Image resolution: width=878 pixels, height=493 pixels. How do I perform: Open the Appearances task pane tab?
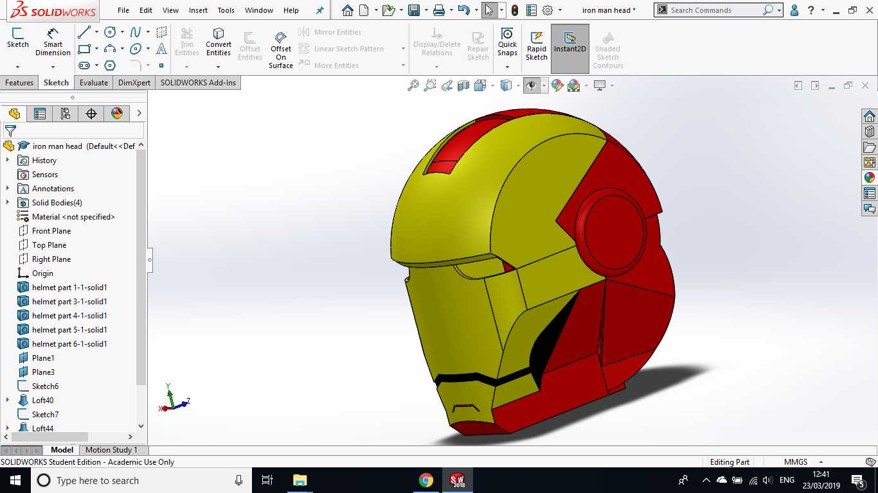pyautogui.click(x=870, y=178)
